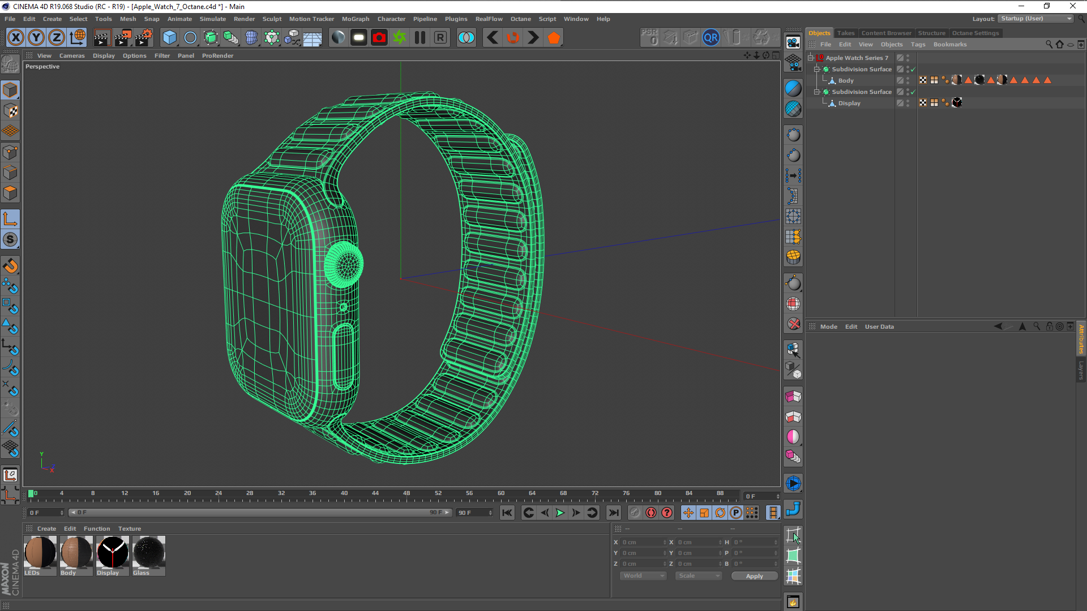This screenshot has width=1087, height=611.
Task: Toggle Body object visibility dots
Action: (x=908, y=80)
